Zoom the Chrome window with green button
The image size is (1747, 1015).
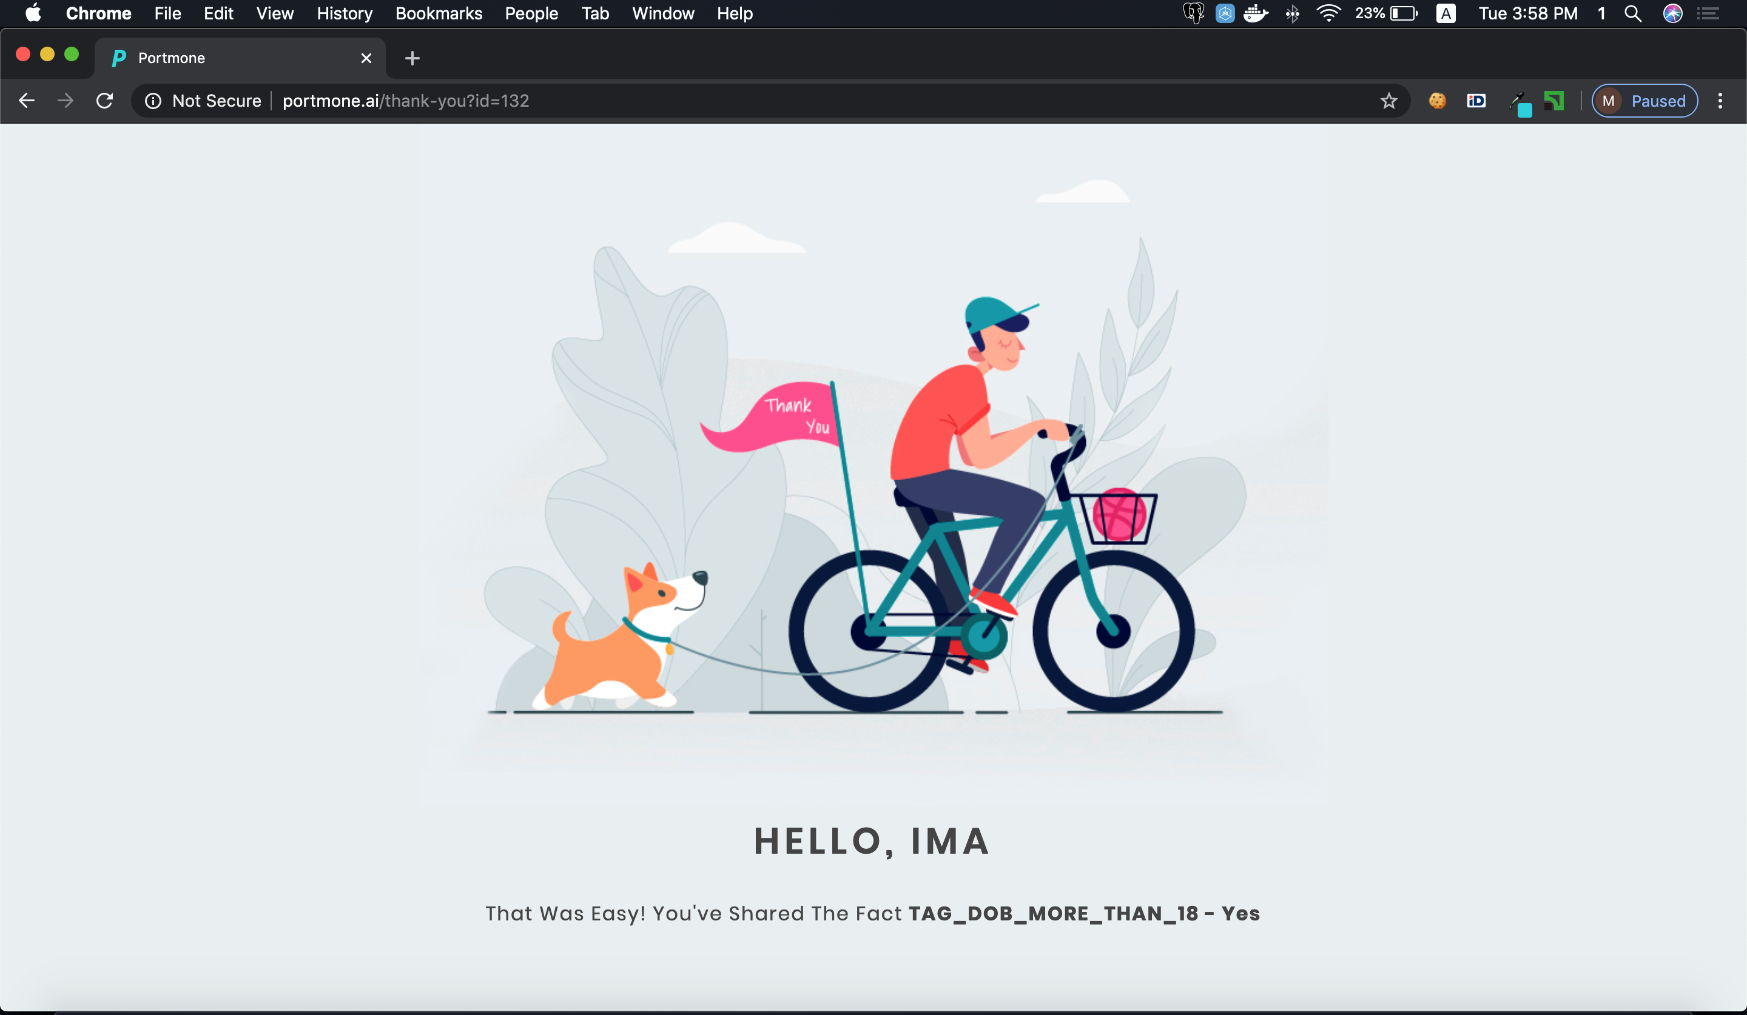(x=72, y=54)
